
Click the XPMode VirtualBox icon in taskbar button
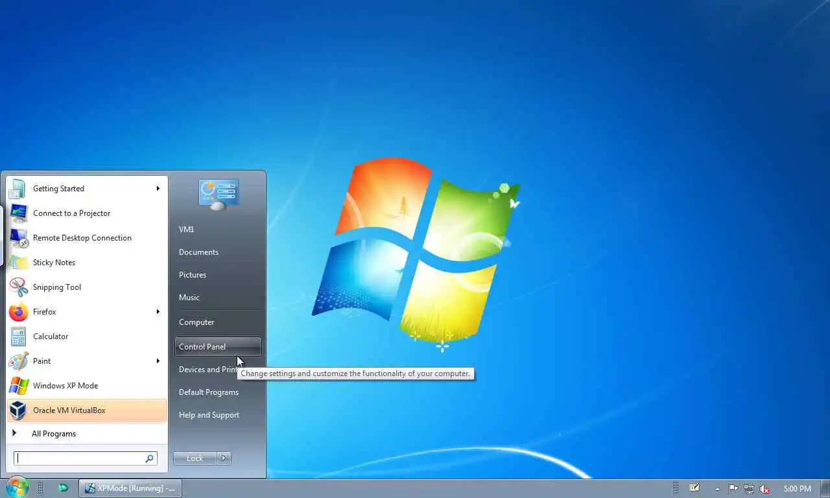89,488
